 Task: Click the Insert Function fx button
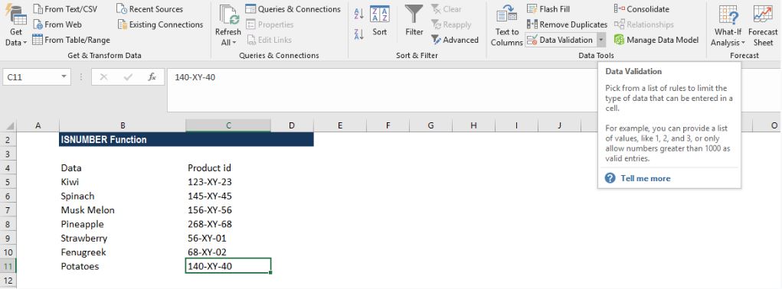[152, 77]
